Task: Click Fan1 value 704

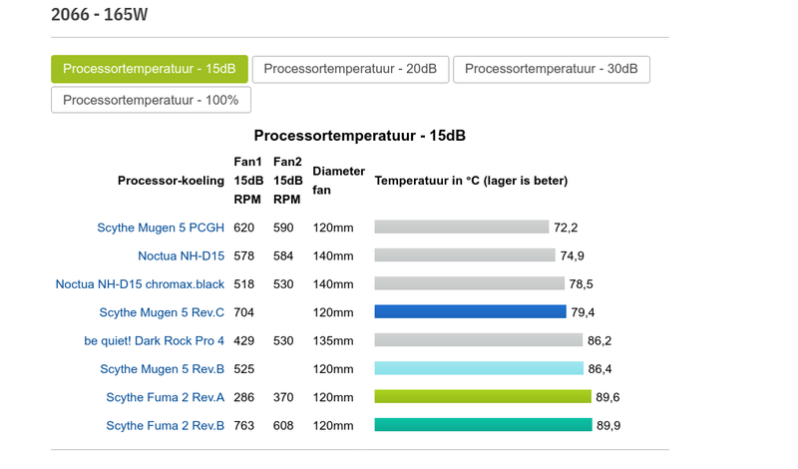Action: click(243, 312)
